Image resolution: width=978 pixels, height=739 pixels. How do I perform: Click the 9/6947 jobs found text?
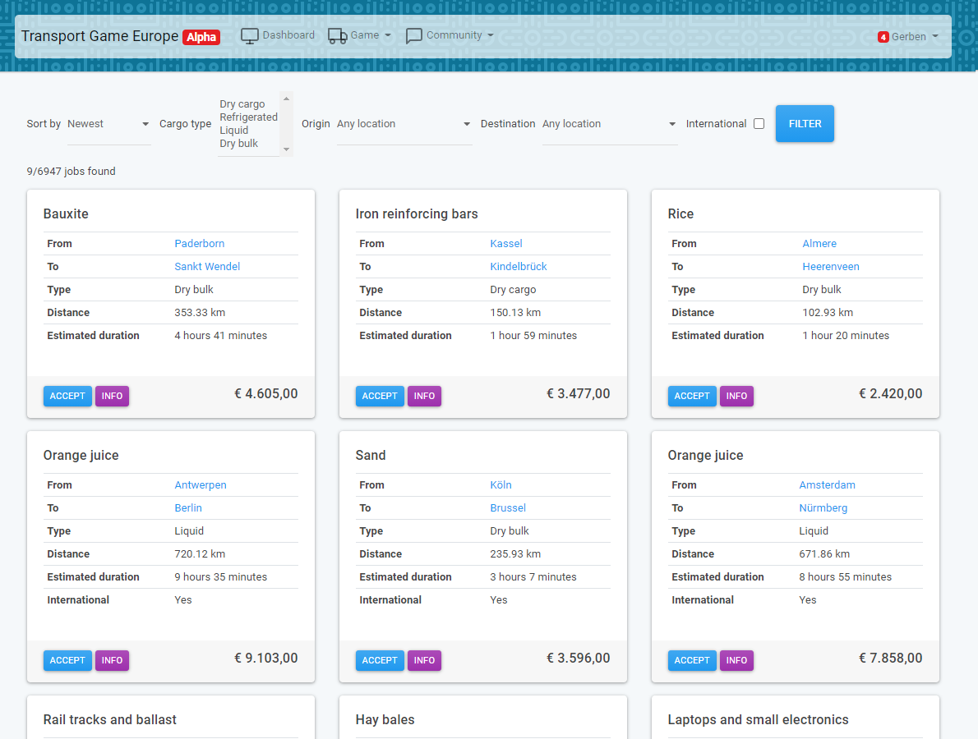(x=72, y=172)
